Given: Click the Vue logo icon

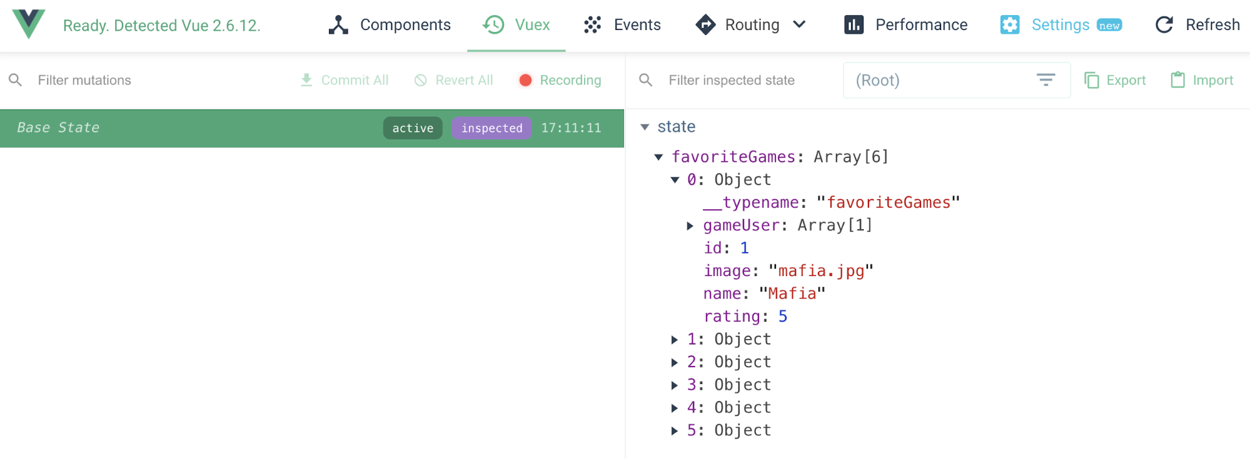Looking at the screenshot, I should click(x=29, y=24).
